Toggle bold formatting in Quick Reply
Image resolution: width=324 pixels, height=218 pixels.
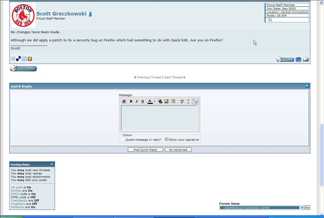[131, 101]
